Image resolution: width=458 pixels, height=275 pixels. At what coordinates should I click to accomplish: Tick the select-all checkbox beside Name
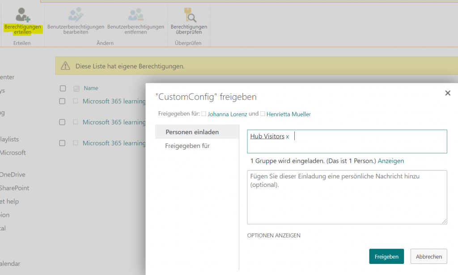[63, 88]
